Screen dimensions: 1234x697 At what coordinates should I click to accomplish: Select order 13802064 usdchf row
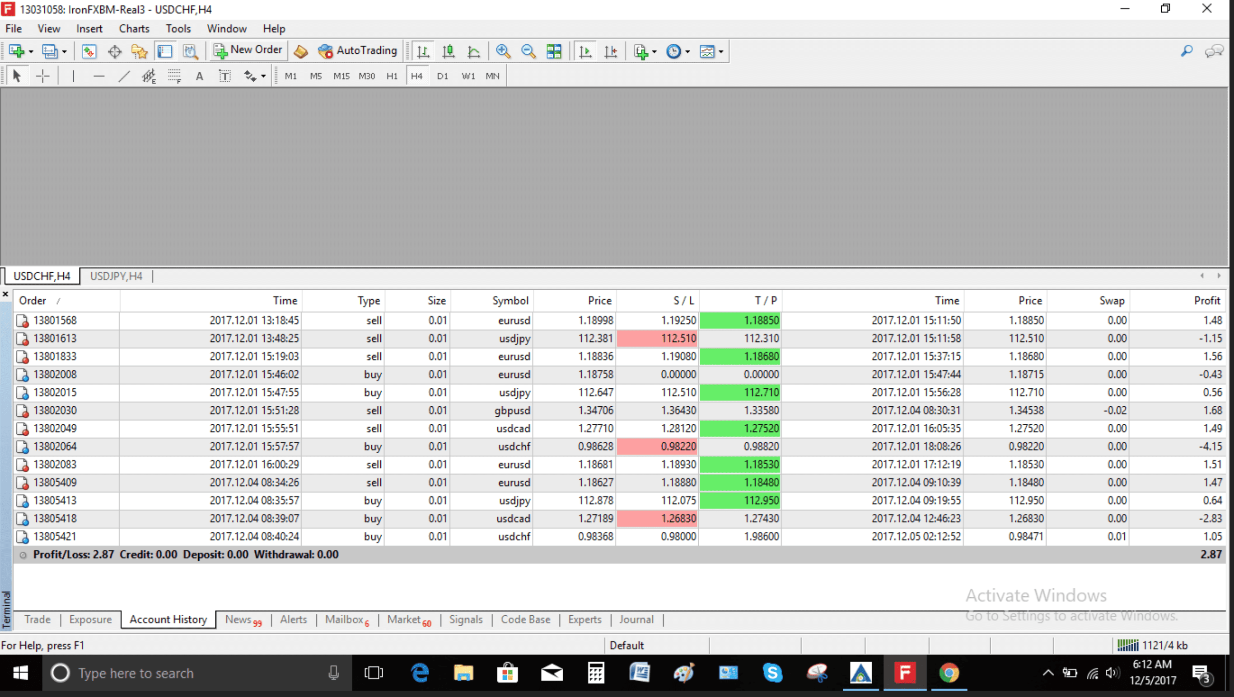pyautogui.click(x=619, y=446)
